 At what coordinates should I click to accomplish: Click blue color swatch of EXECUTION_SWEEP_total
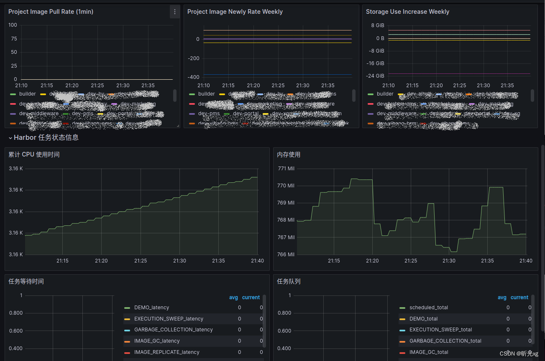click(x=402, y=330)
